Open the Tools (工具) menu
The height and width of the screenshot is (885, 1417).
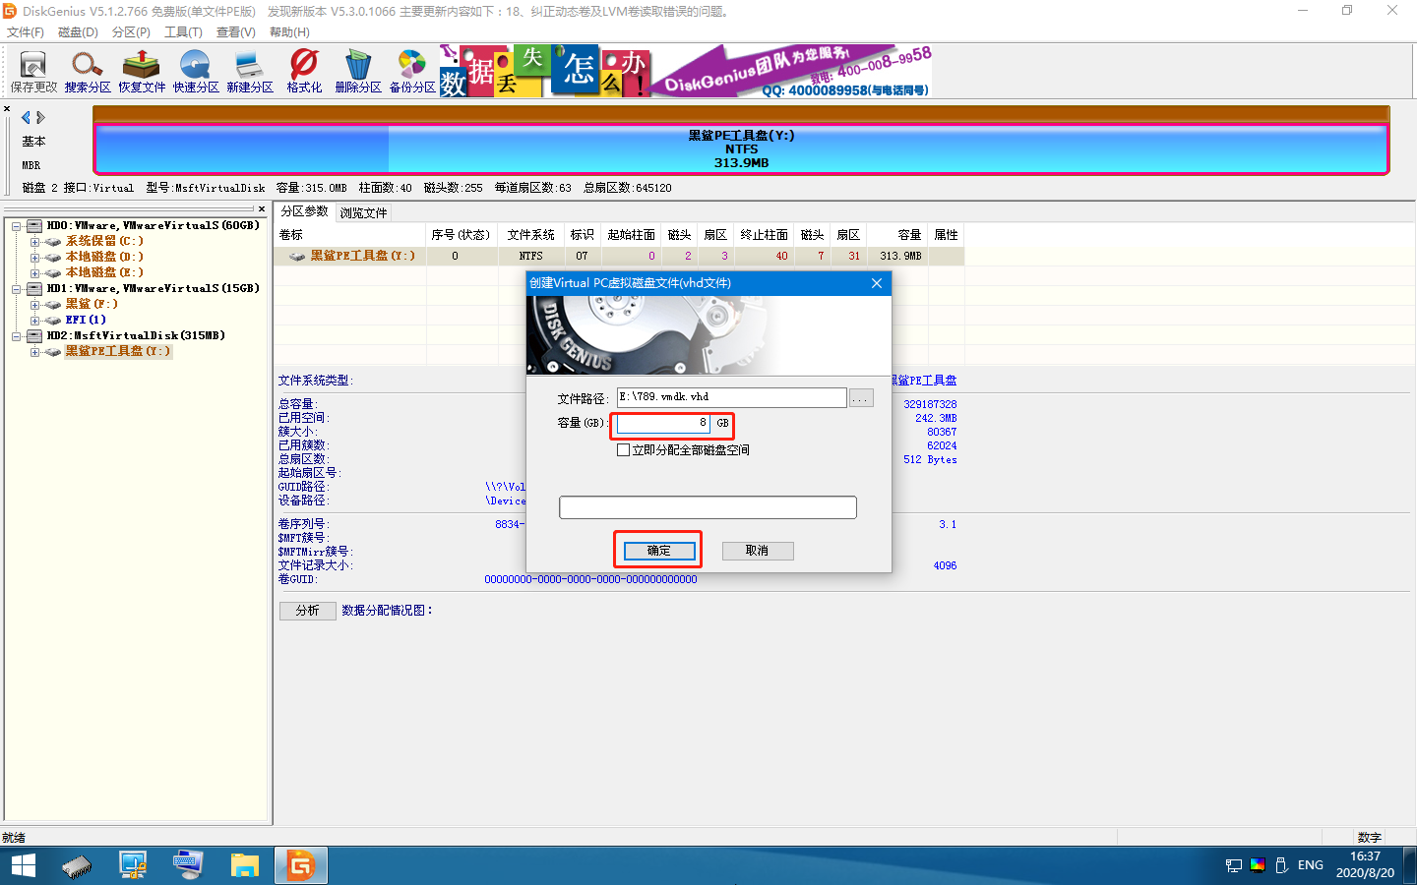[183, 32]
